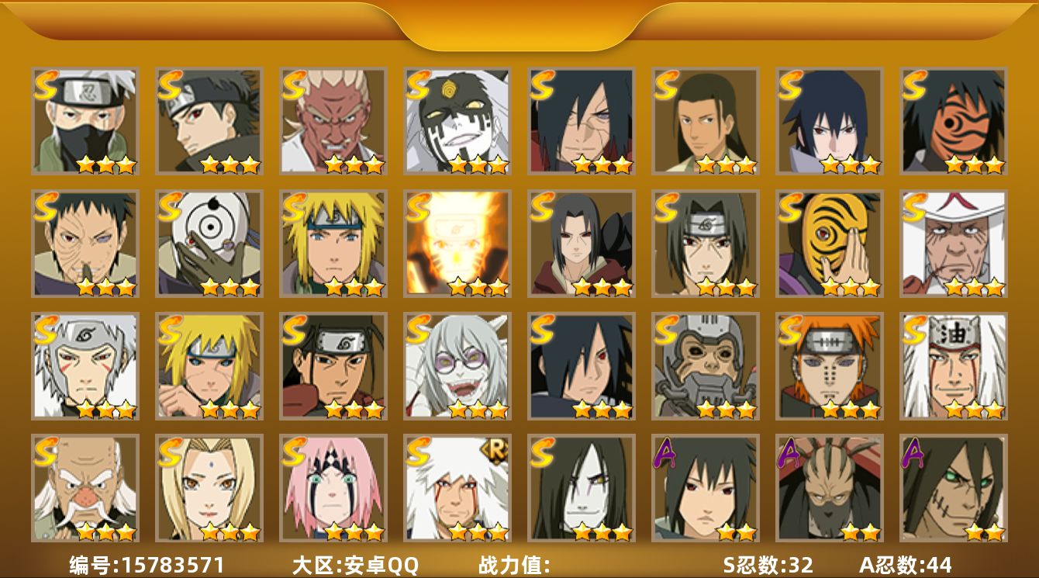The image size is (1039, 578).
Task: Pick the silver-haired Tobirama with red face marks
Action: tap(85, 365)
